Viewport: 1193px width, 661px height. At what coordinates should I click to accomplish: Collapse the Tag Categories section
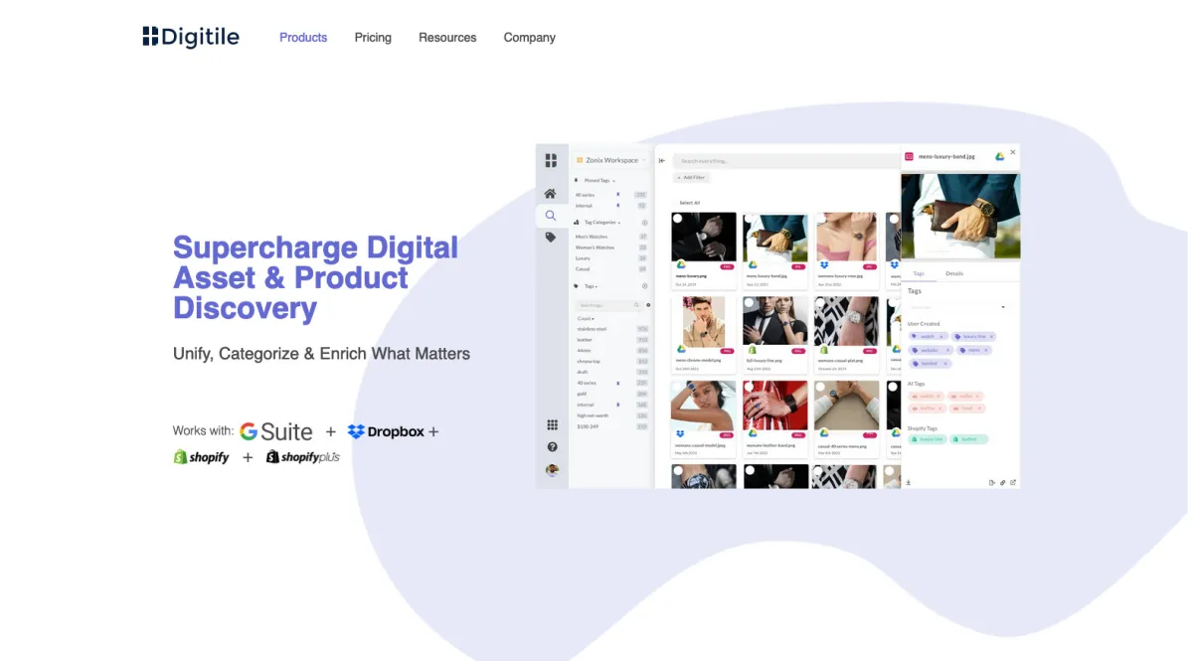(604, 222)
